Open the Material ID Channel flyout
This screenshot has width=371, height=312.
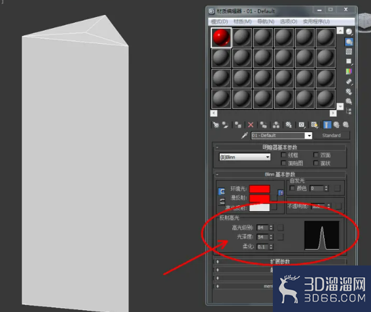click(302, 125)
